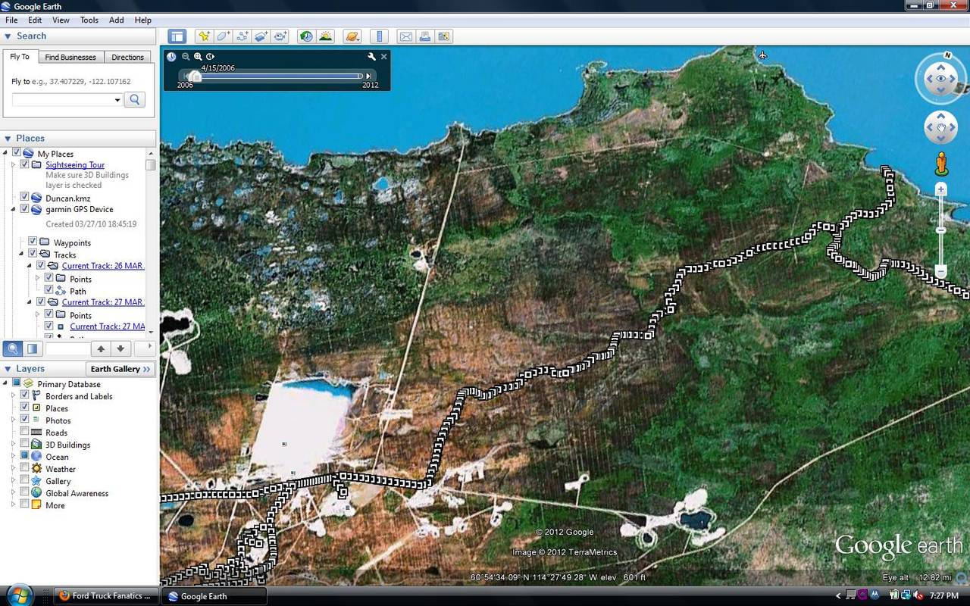Toggle Places panel split view icon
This screenshot has height=606, width=970.
(32, 348)
